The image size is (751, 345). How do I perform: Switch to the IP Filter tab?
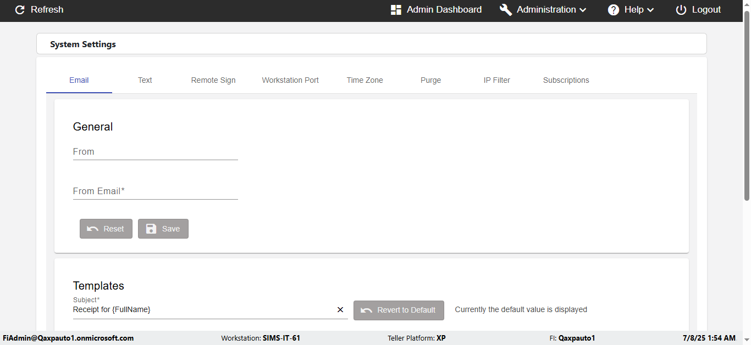coord(497,80)
